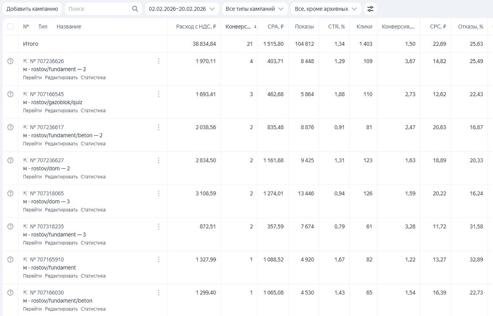Expand the date range 02.02.2026–20.02.2026 picker

click(x=181, y=9)
